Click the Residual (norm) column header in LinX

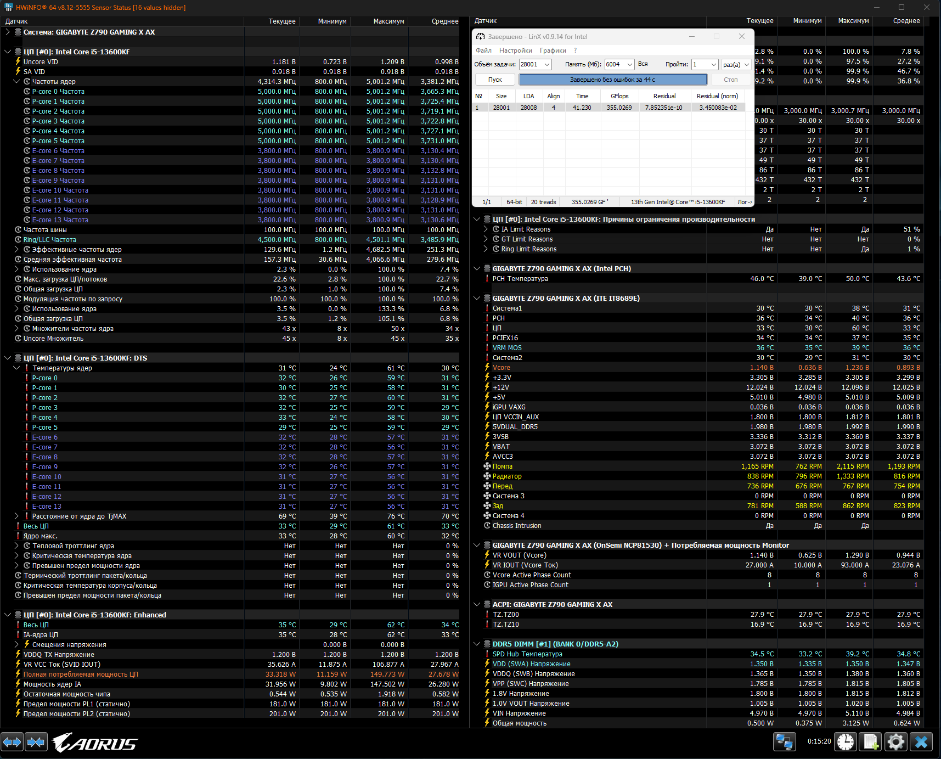[x=717, y=96]
